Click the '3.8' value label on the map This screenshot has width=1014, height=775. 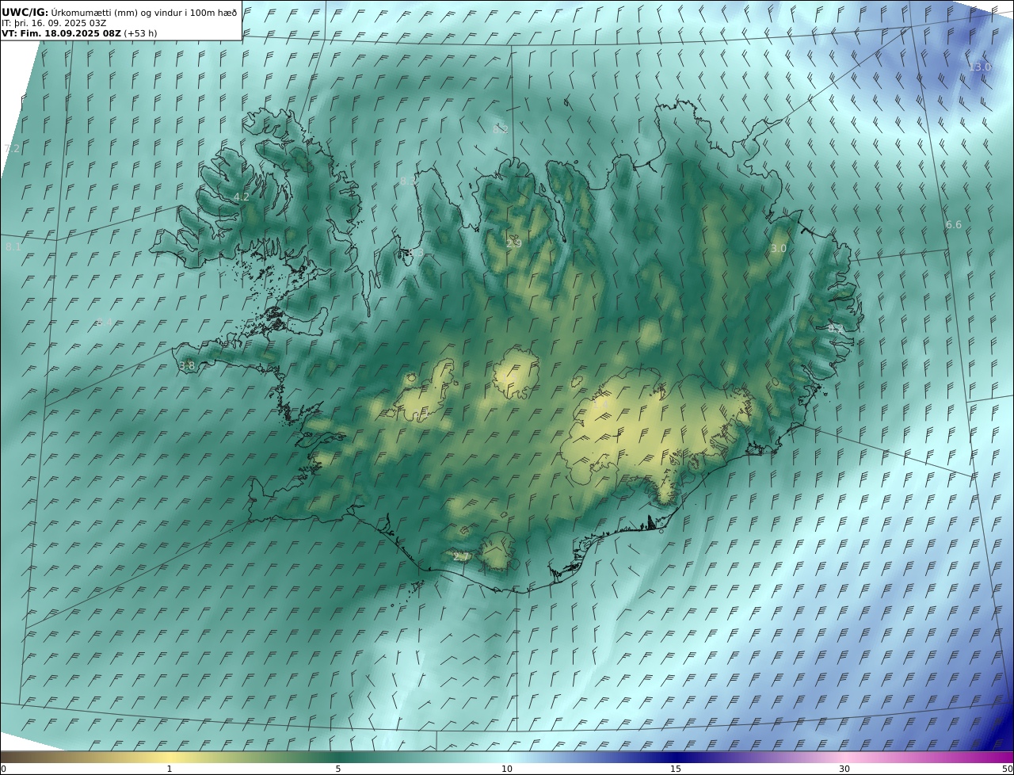pyautogui.click(x=187, y=365)
